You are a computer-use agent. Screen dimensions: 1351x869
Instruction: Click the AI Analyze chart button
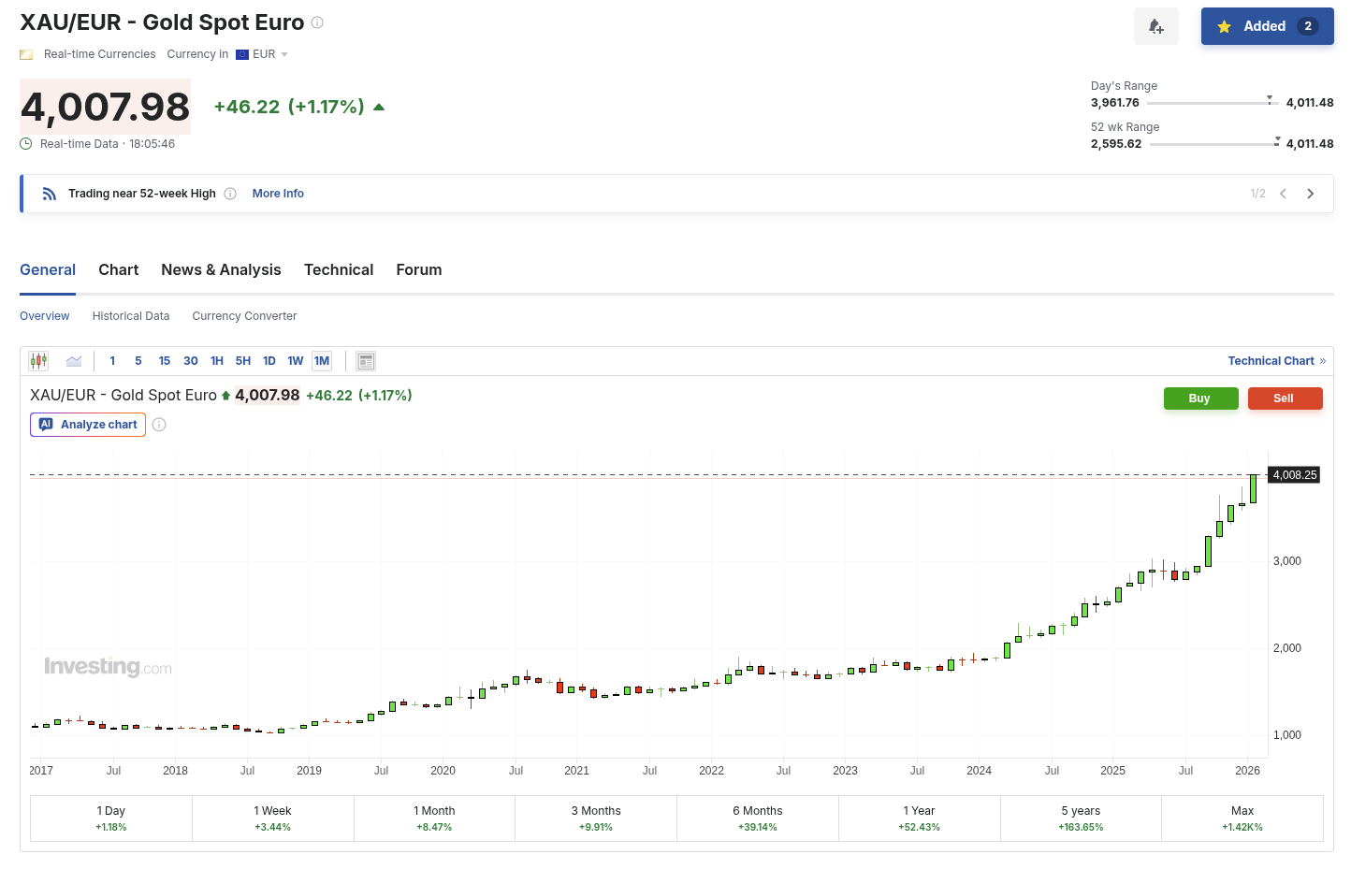pos(88,425)
